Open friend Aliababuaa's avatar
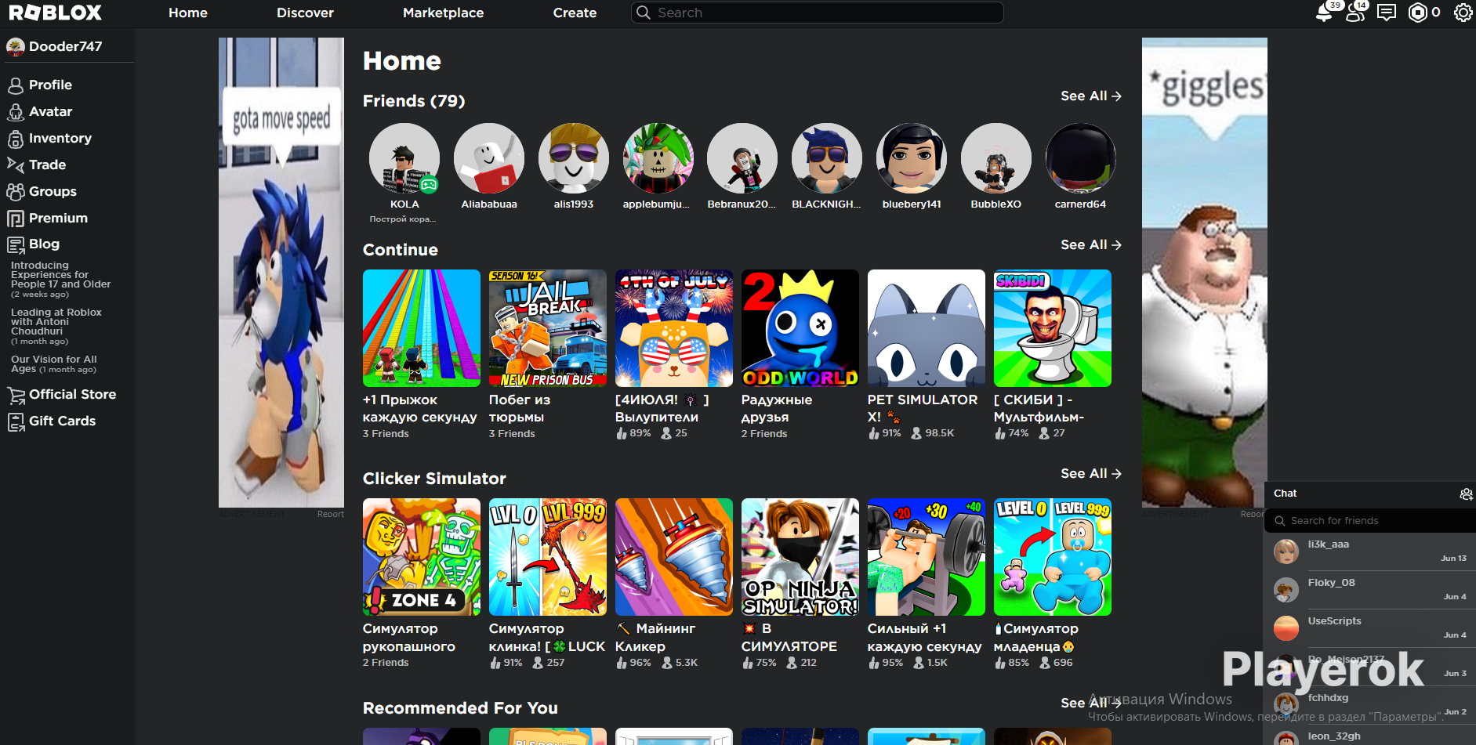The width and height of the screenshot is (1476, 745). pos(489,158)
